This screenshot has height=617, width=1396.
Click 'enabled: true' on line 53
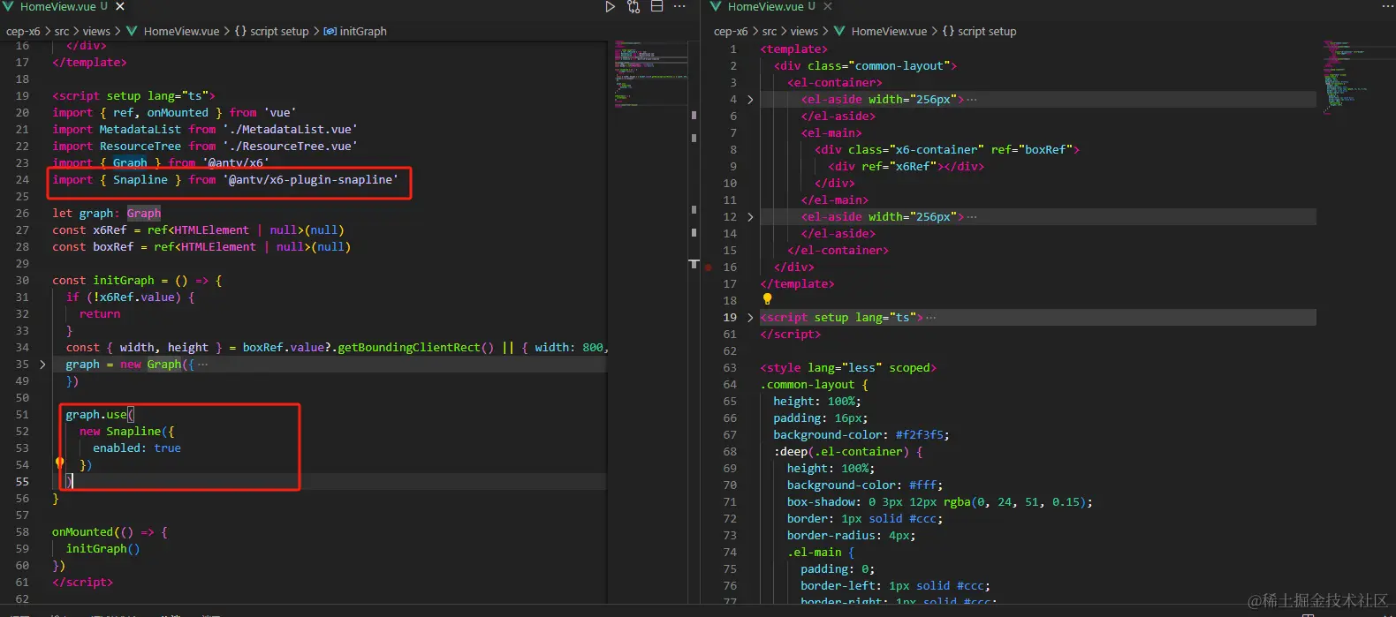[x=137, y=448]
